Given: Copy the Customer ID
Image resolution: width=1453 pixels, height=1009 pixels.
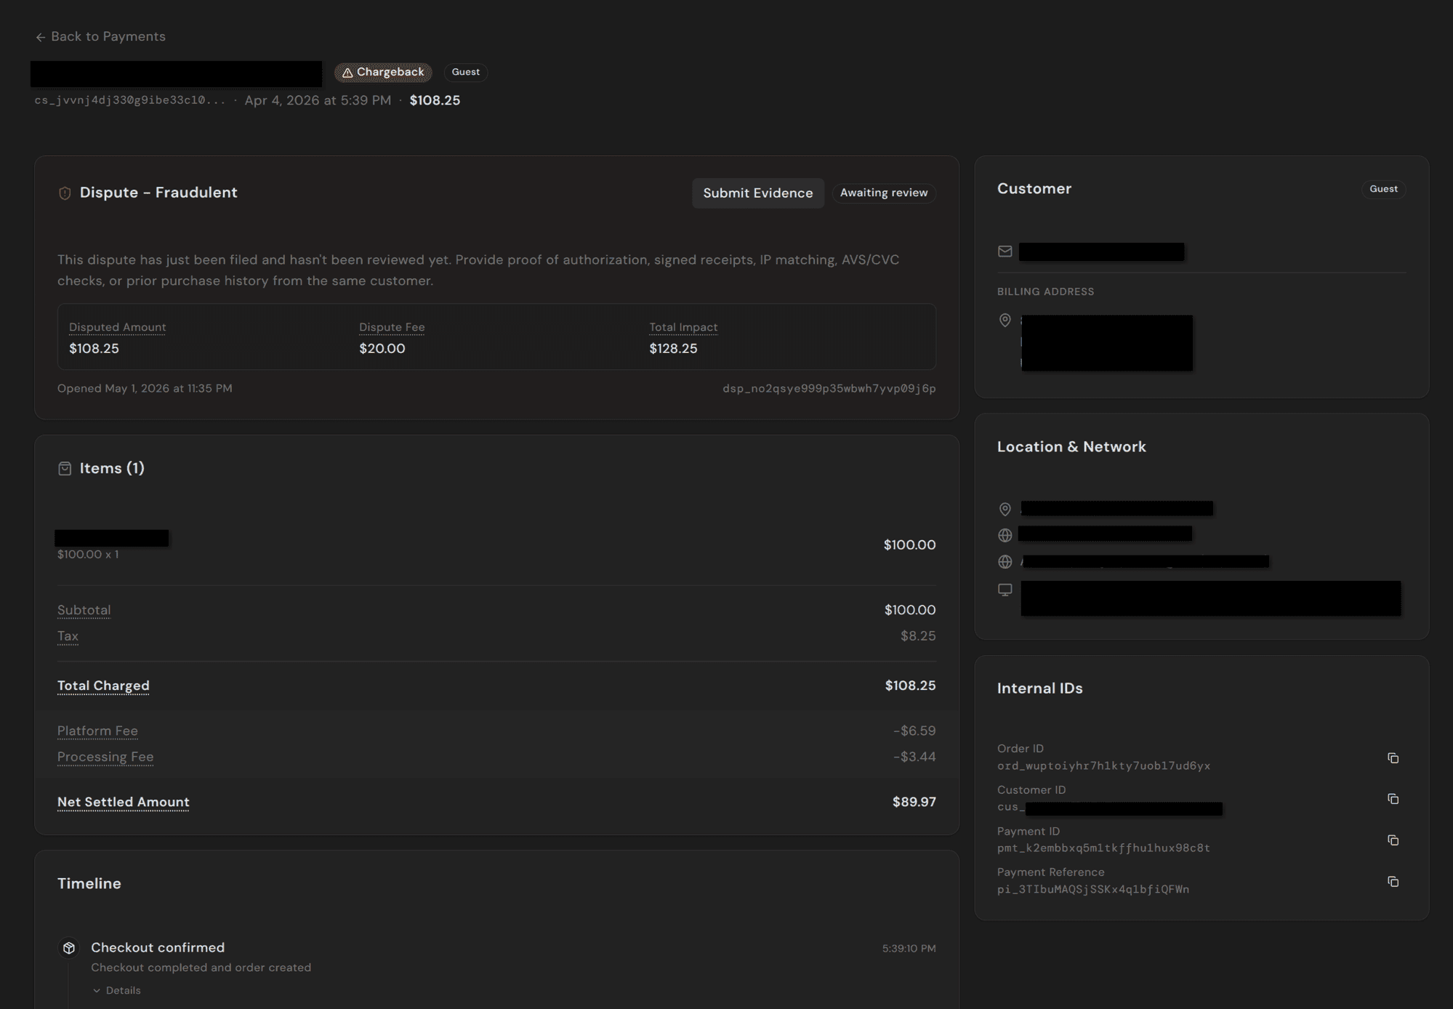Looking at the screenshot, I should pos(1393,799).
